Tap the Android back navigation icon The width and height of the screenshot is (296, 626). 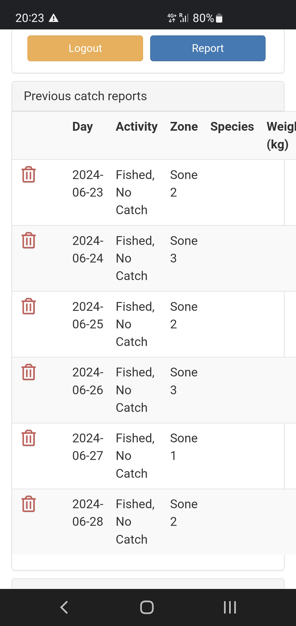point(64,607)
